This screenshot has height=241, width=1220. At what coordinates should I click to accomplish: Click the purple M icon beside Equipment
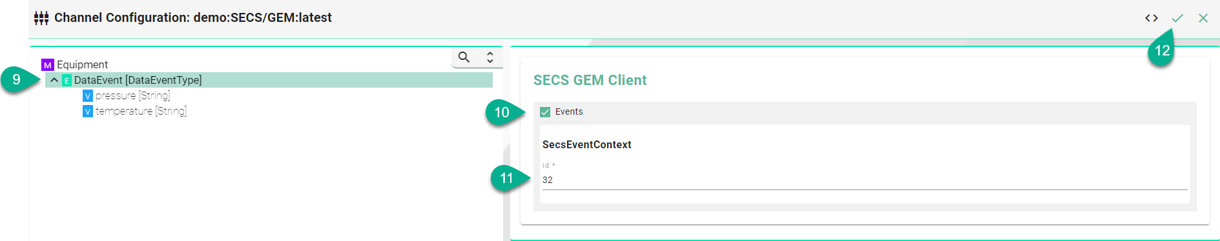(x=48, y=65)
